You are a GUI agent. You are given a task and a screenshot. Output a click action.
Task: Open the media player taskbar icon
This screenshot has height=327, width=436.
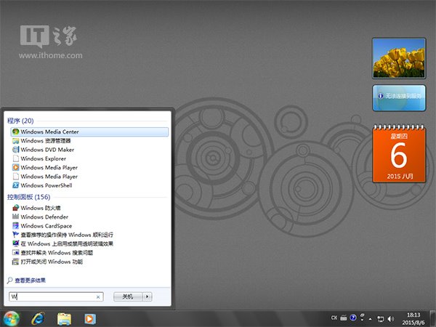(89, 318)
